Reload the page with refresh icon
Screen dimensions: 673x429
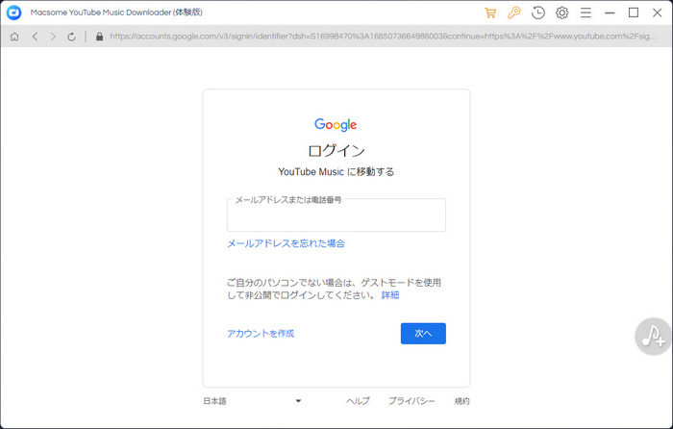[72, 37]
